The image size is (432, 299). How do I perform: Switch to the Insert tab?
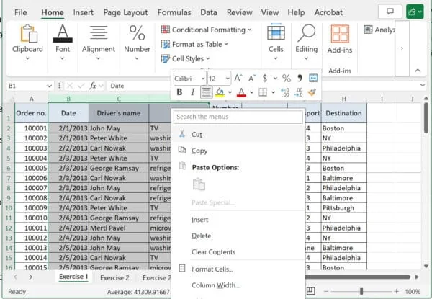[x=84, y=12]
